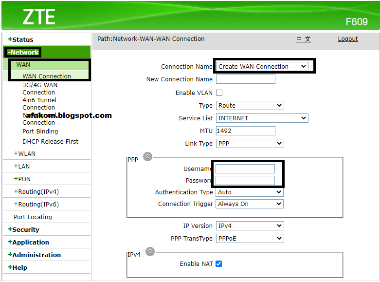380x282 pixels.
Task: Expand the Security menu in the sidebar
Action: point(23,229)
